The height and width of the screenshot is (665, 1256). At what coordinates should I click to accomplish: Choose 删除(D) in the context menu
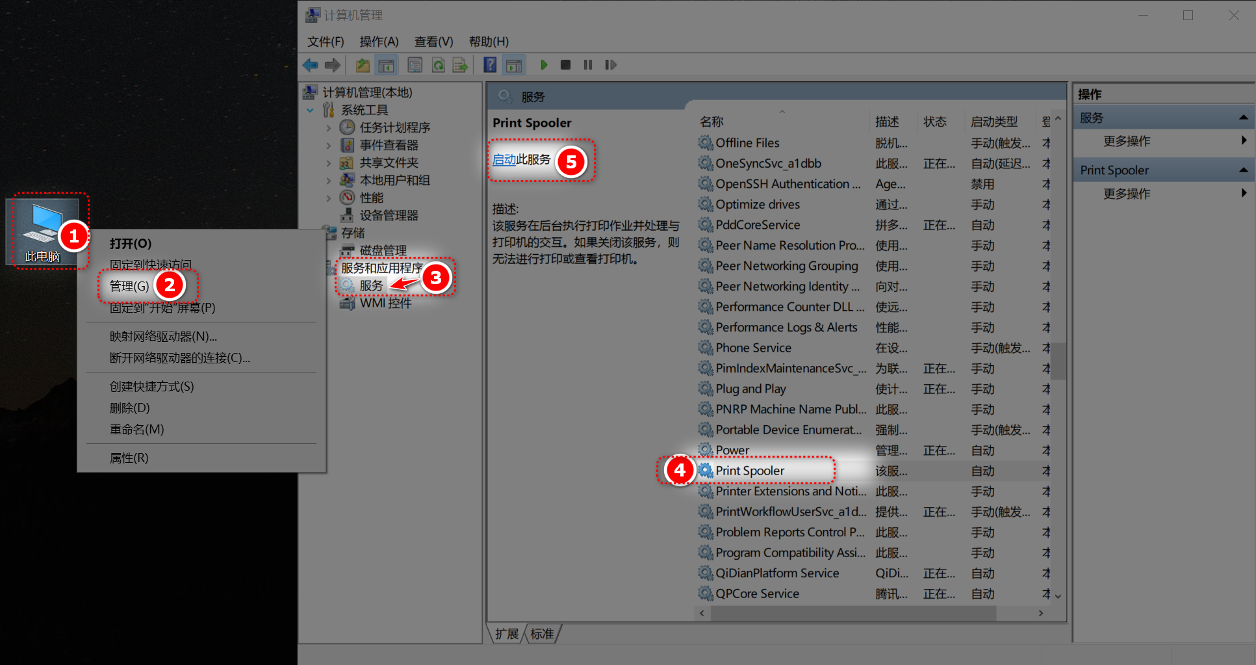[201, 408]
